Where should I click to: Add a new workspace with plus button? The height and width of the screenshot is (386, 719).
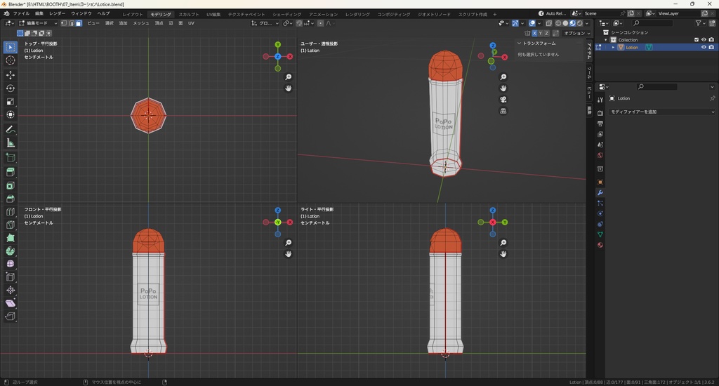pos(494,14)
